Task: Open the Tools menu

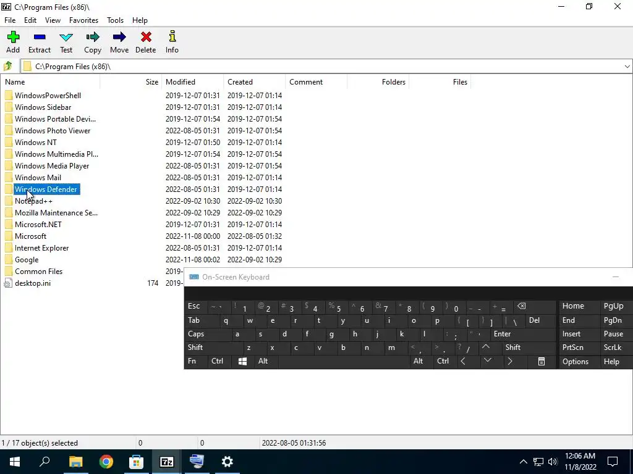Action: [115, 20]
